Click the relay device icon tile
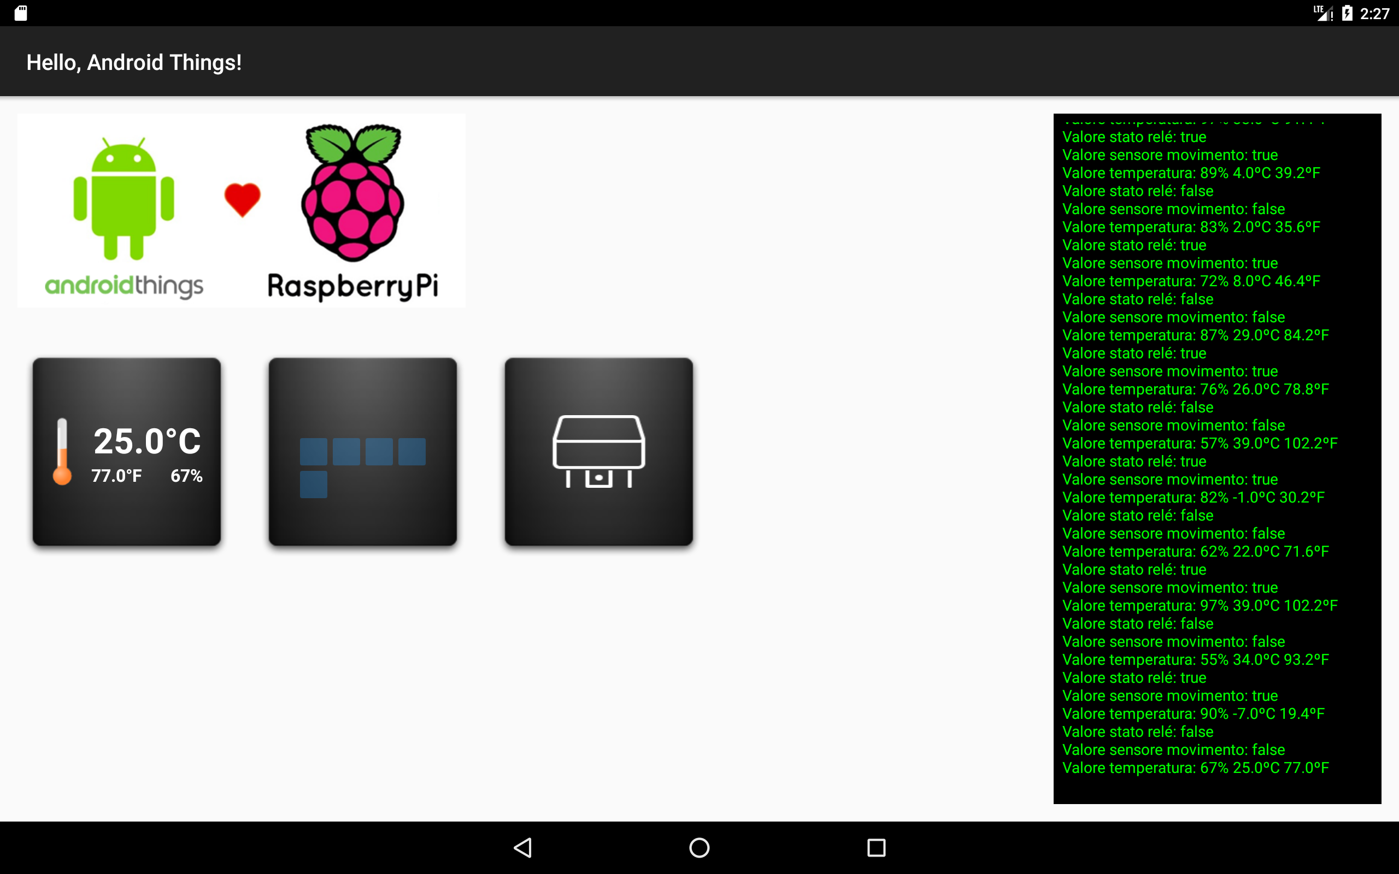Screen dimensions: 1399x874 tap(598, 451)
